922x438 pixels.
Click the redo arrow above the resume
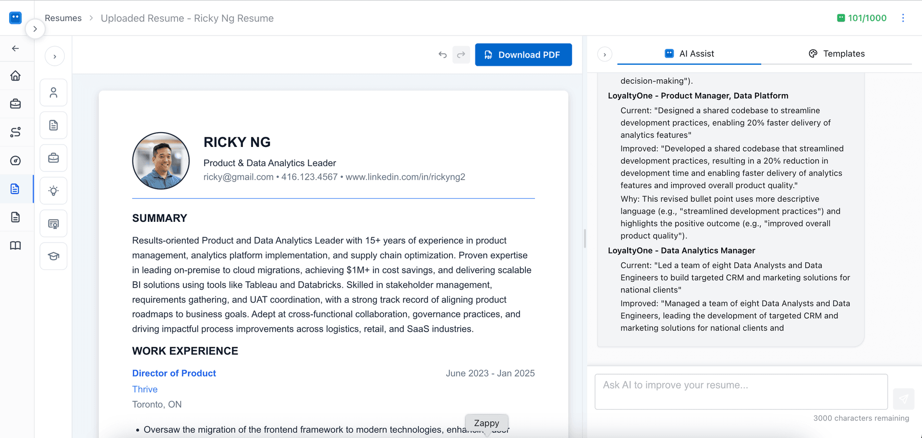click(461, 55)
